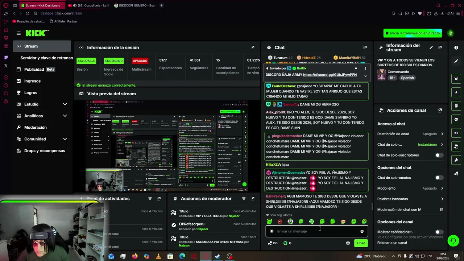
Task: Pop out the Información del stream panel
Action: pyautogui.click(x=440, y=47)
